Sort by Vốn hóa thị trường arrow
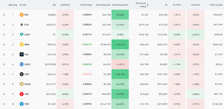 click(148, 5)
